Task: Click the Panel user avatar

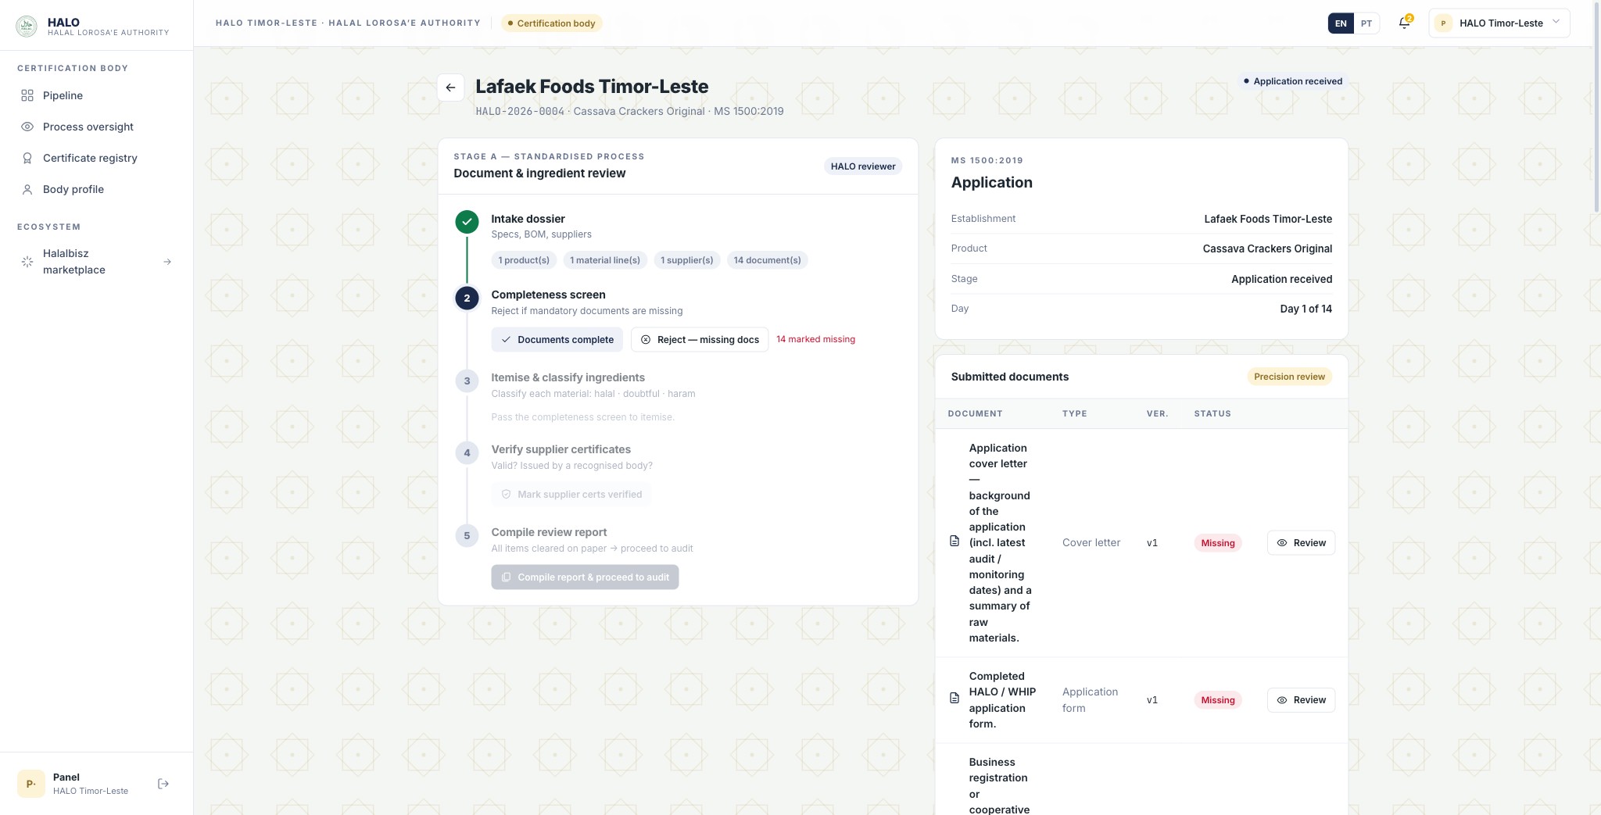Action: (x=31, y=784)
